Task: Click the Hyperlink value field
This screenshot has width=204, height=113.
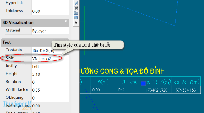Action: (x=50, y=3)
